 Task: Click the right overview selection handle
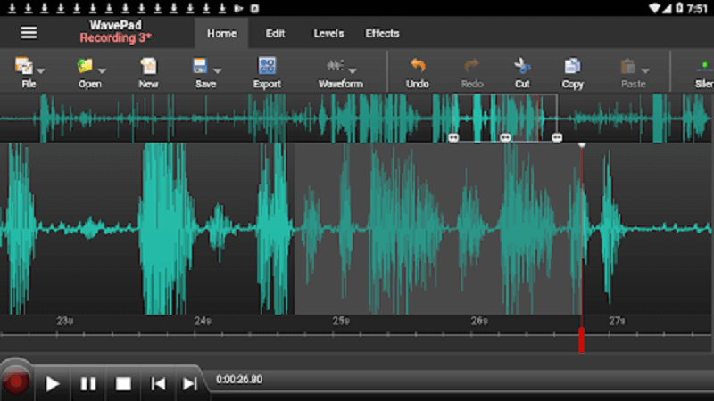pyautogui.click(x=556, y=137)
